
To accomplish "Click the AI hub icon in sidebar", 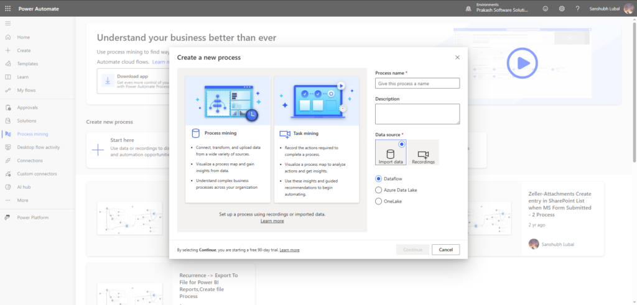I will tap(7, 187).
